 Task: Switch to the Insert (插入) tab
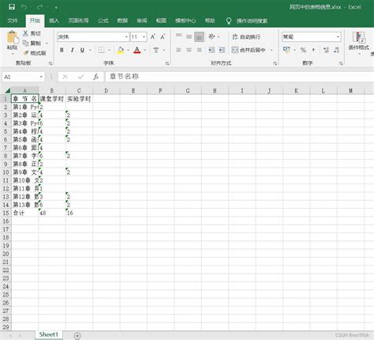54,21
